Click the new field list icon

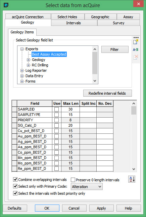point(136,42)
